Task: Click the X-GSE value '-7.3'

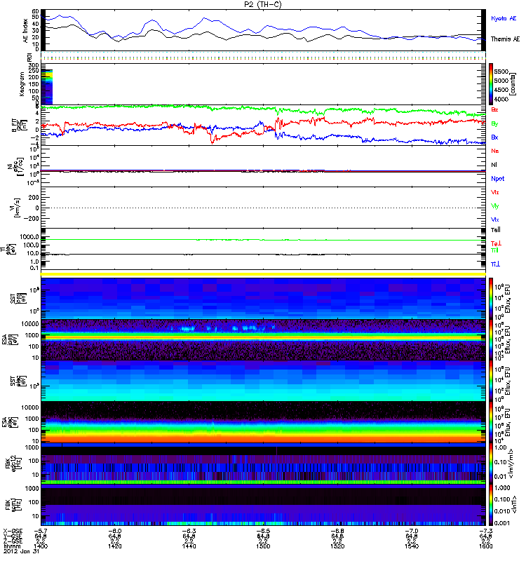Action: (485, 531)
